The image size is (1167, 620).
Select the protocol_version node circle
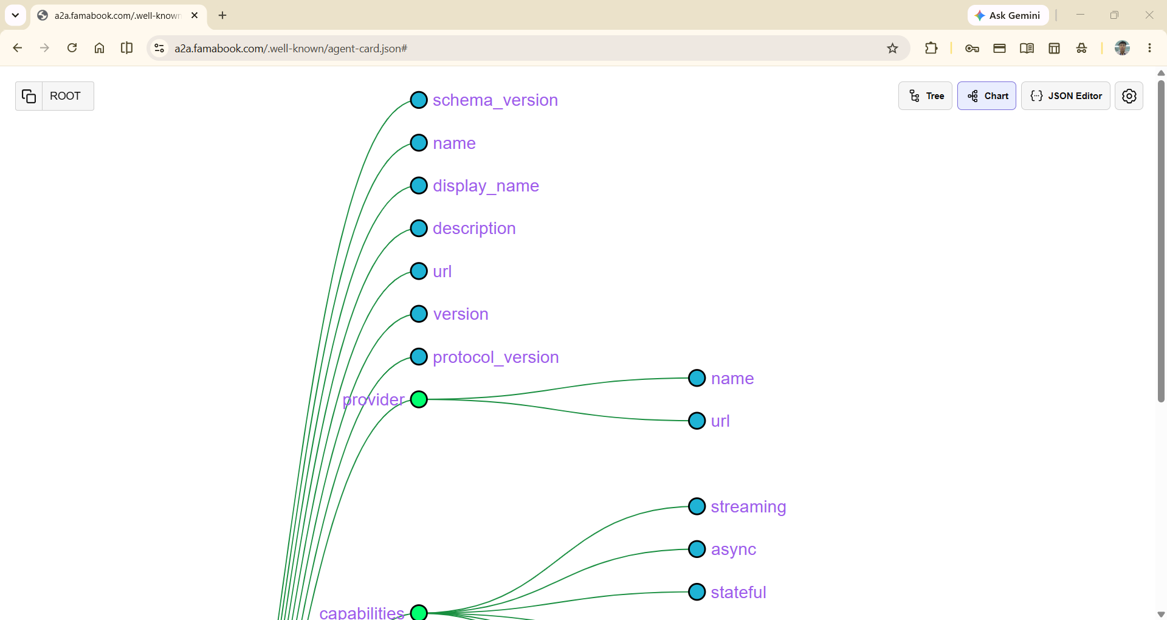click(419, 357)
